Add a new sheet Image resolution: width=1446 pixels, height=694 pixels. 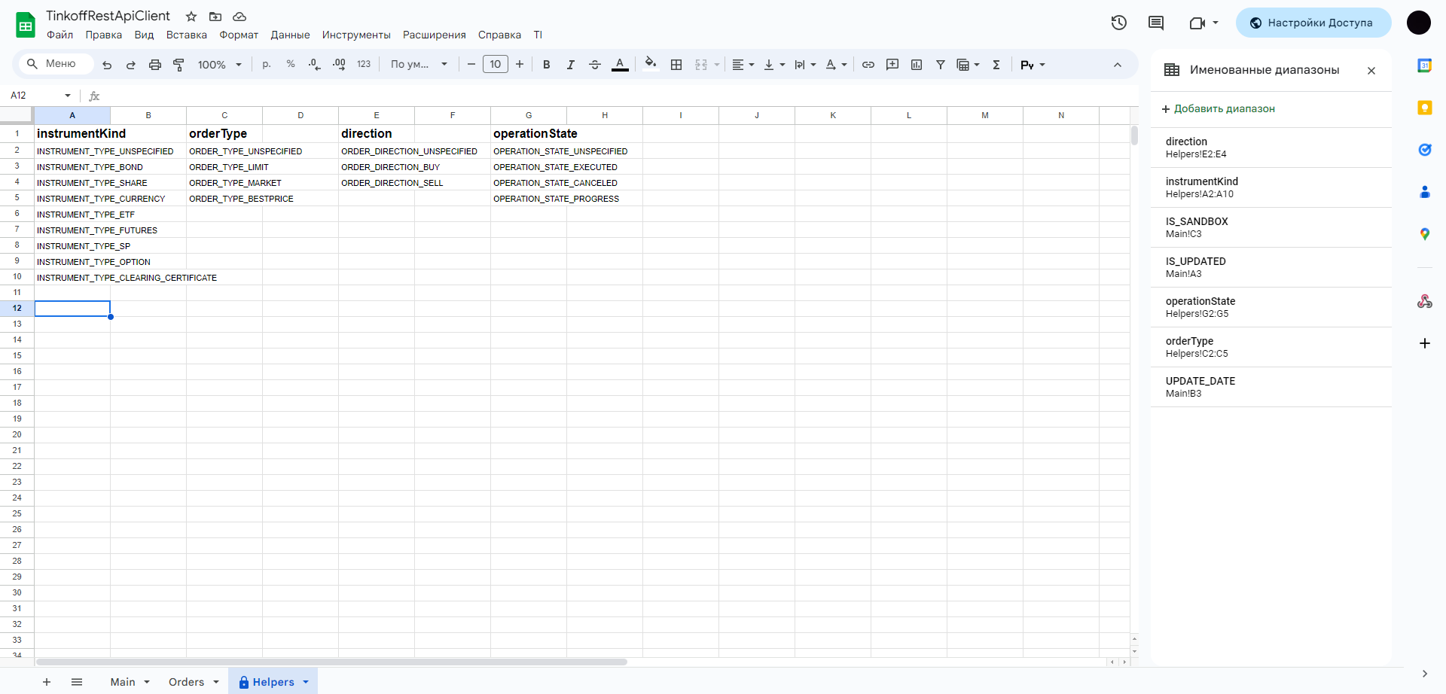pyautogui.click(x=47, y=682)
